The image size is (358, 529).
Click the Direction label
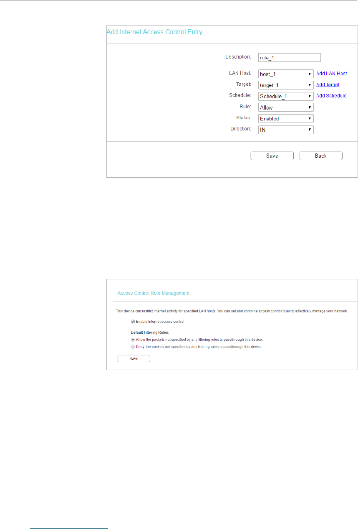click(x=241, y=129)
